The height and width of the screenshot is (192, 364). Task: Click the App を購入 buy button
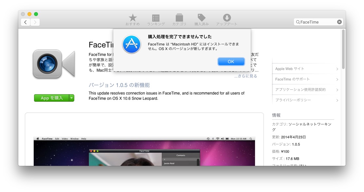click(51, 98)
